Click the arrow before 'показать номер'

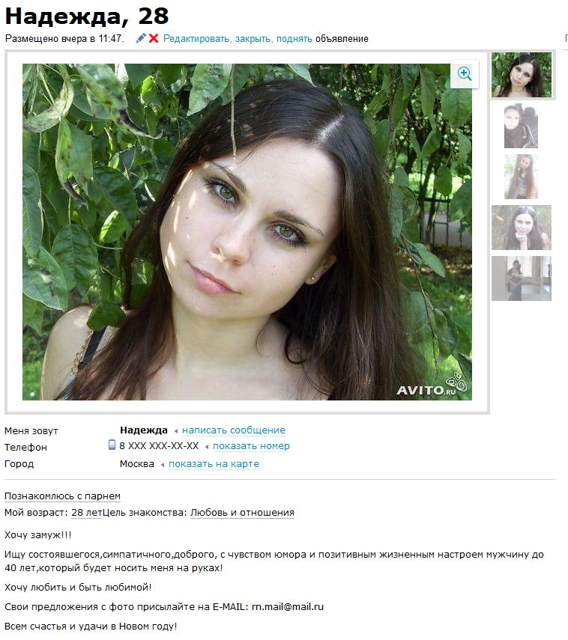point(207,447)
